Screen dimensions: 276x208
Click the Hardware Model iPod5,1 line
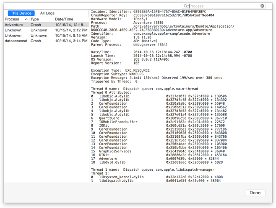120,19
